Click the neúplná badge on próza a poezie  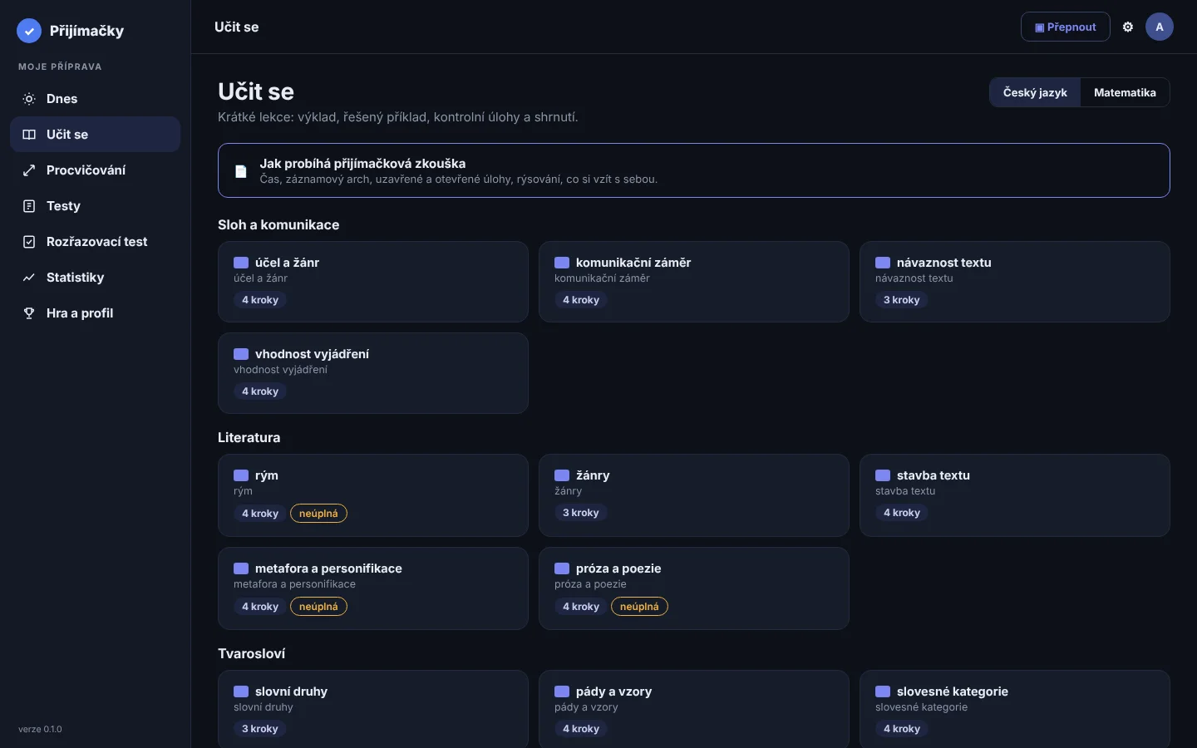(639, 607)
